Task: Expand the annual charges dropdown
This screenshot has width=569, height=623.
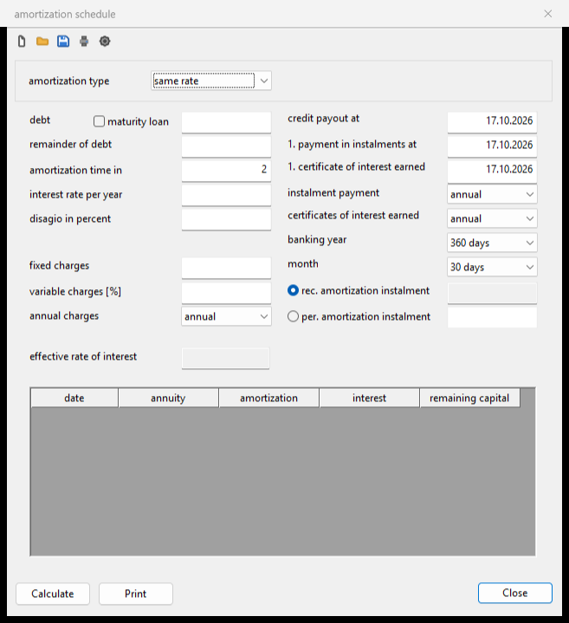Action: 226,316
